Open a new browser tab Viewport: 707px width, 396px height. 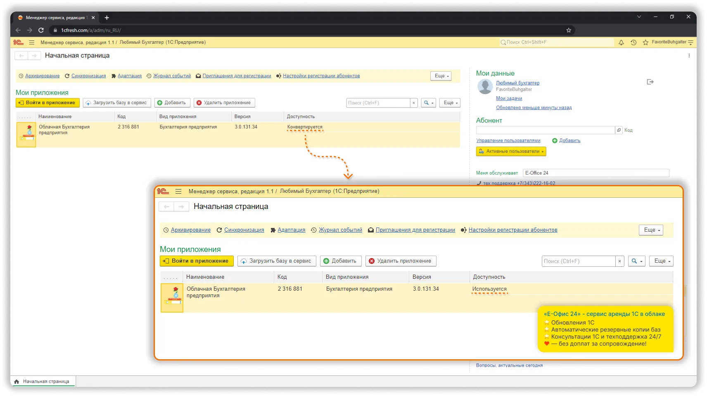pos(107,17)
